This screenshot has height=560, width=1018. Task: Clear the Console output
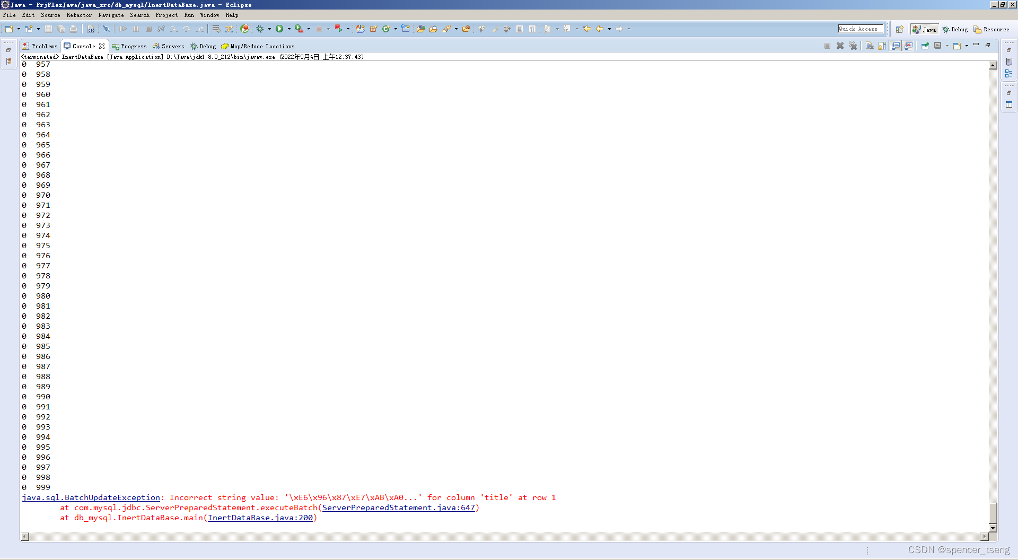[869, 46]
